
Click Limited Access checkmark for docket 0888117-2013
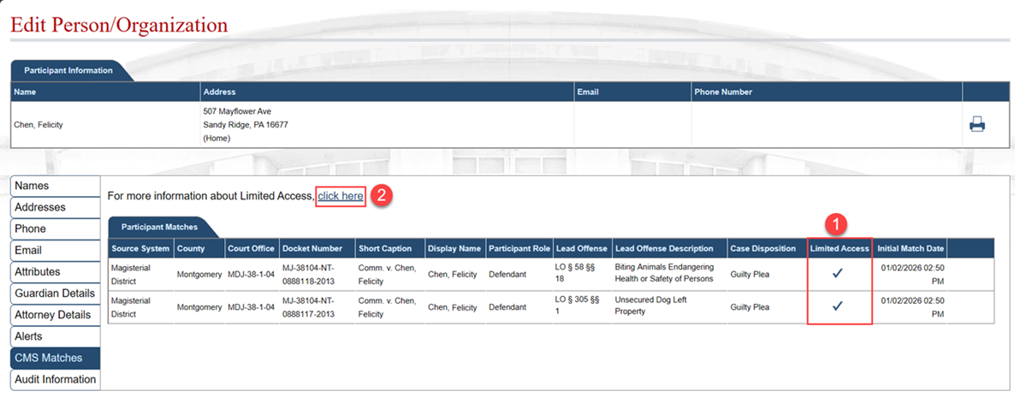838,306
